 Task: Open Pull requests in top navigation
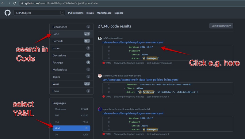click(x=76, y=13)
